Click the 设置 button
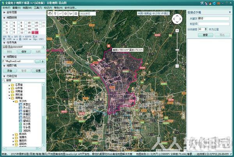Image resolution: width=234 pixels, height=157 pixels. tap(38, 71)
